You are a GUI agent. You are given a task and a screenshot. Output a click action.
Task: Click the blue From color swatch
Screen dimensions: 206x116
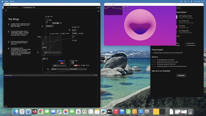[x=61, y=61]
